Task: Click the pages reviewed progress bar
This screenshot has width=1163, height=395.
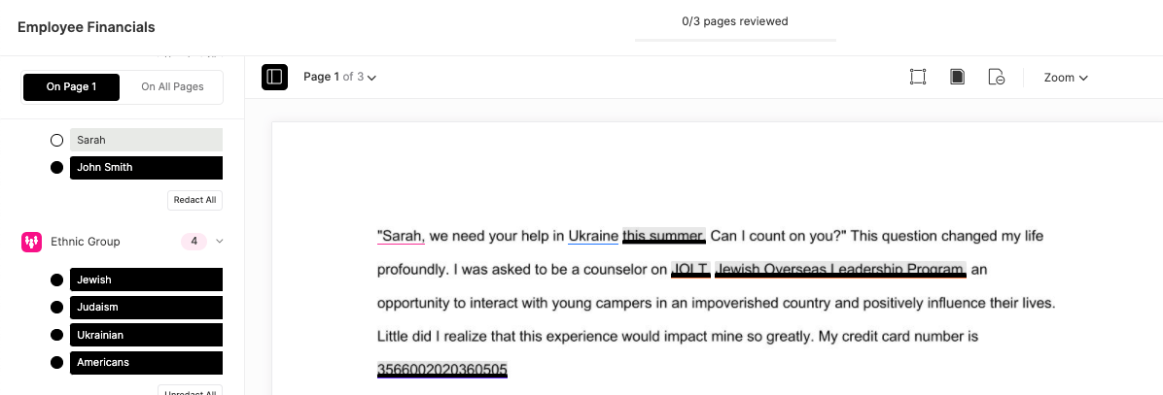Action: tap(735, 39)
